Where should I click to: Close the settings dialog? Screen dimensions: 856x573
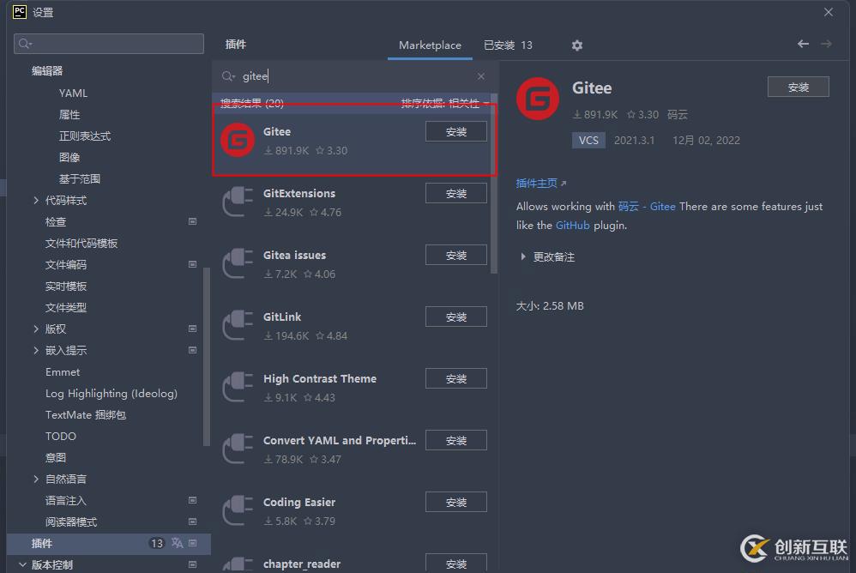829,12
